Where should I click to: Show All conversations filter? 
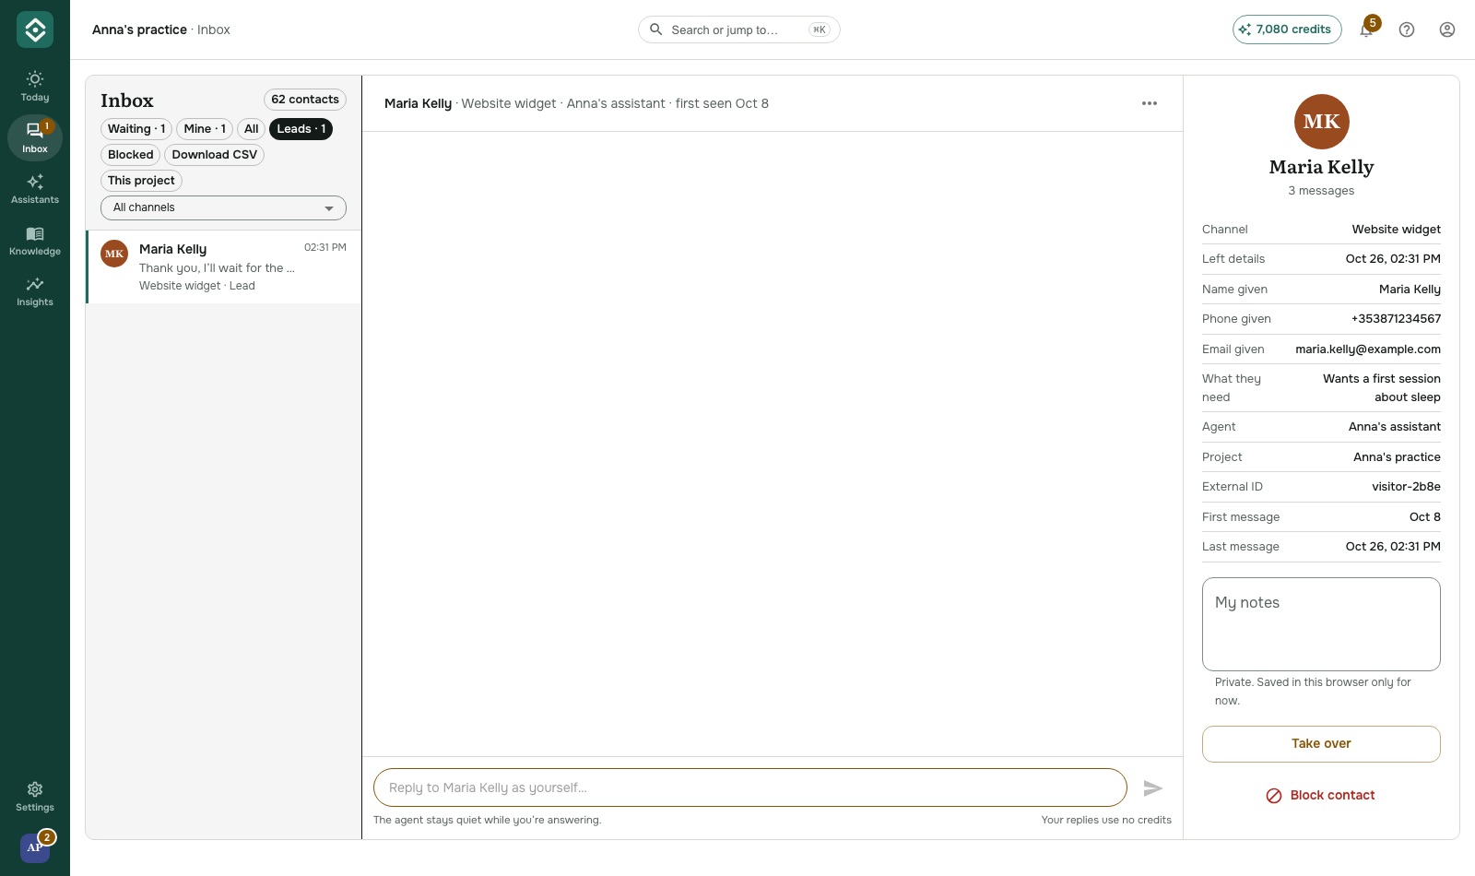coord(251,129)
